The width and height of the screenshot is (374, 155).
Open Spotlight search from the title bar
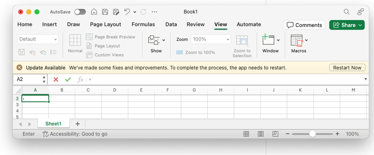tap(346, 12)
